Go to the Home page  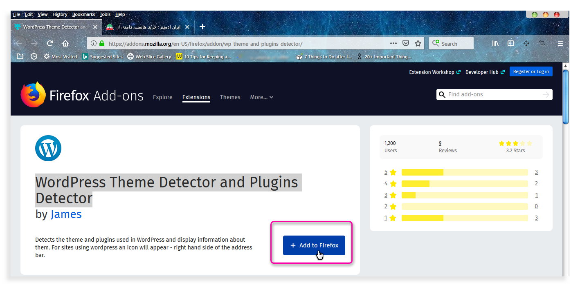point(65,43)
